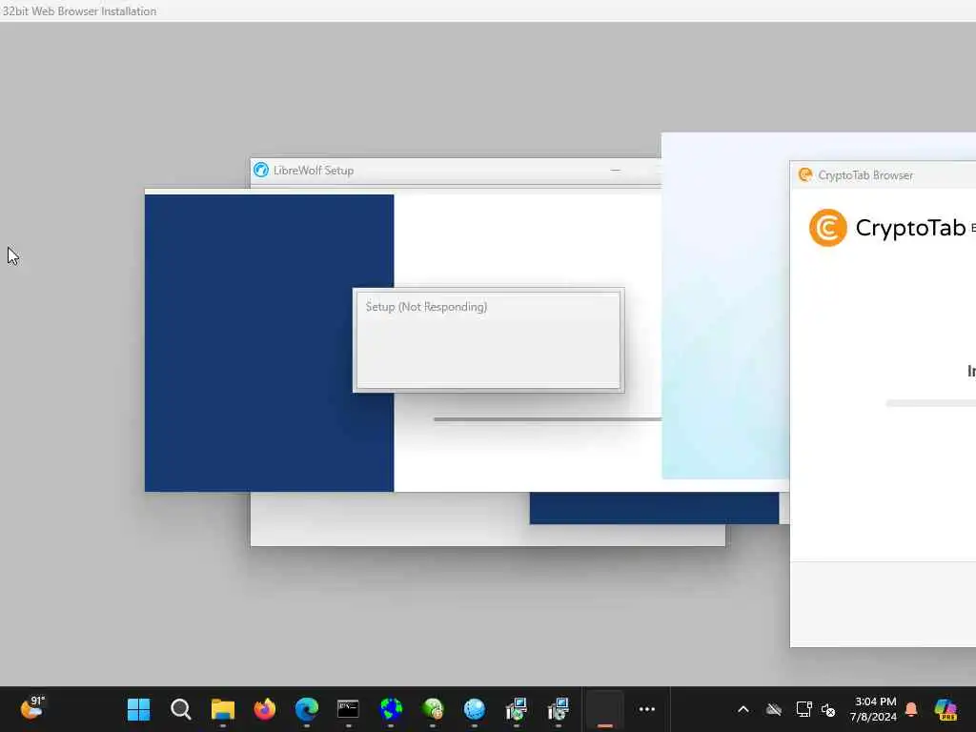Open muted volume tray icon

828,709
